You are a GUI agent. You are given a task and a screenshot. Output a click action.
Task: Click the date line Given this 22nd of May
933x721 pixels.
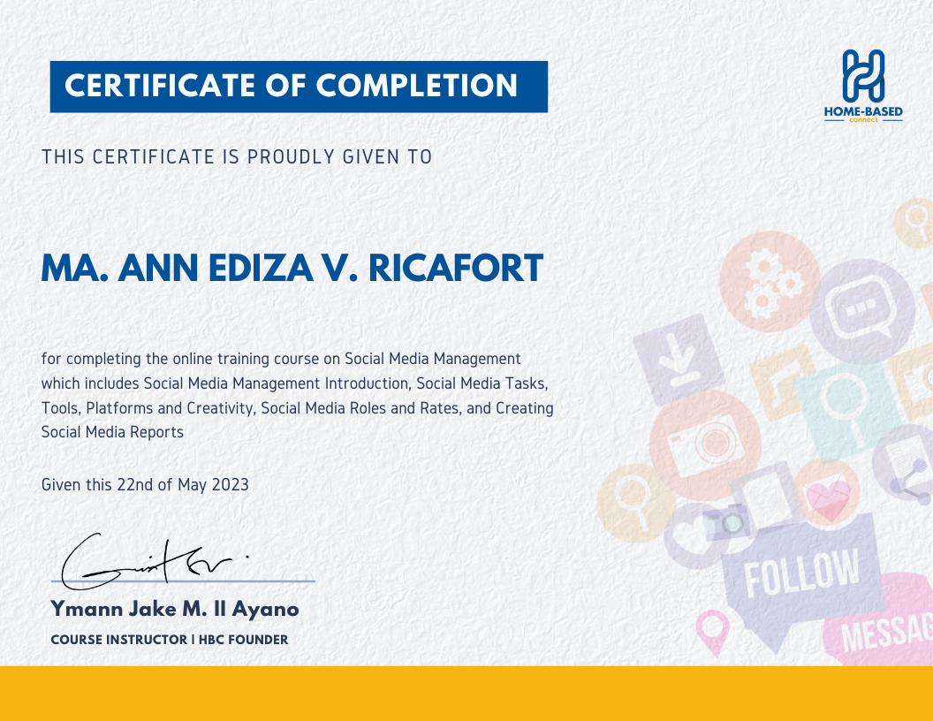point(146,484)
